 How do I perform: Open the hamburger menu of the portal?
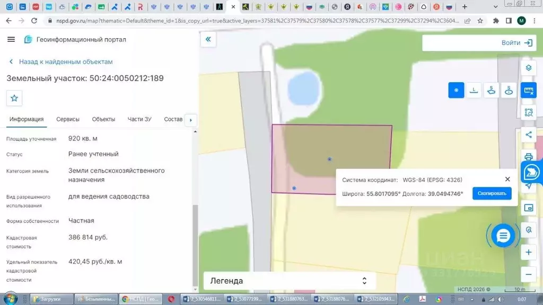(11, 39)
